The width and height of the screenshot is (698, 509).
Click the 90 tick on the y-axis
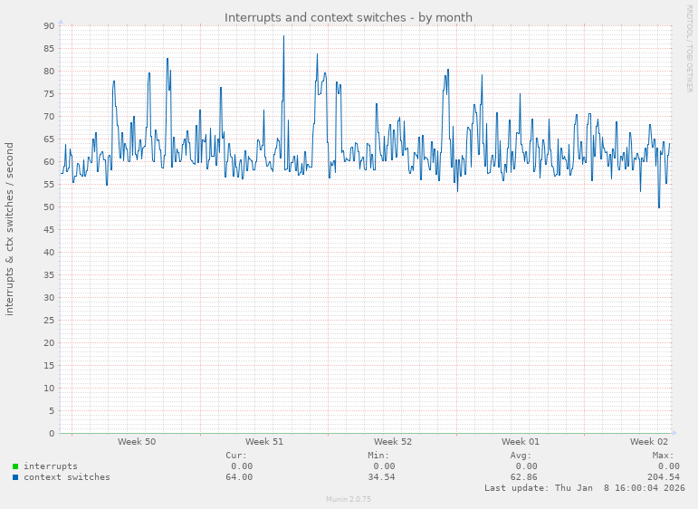click(49, 26)
